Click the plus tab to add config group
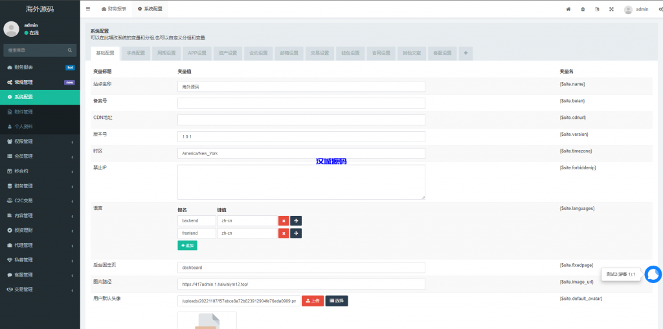This screenshot has height=329, width=663. pyautogui.click(x=465, y=53)
